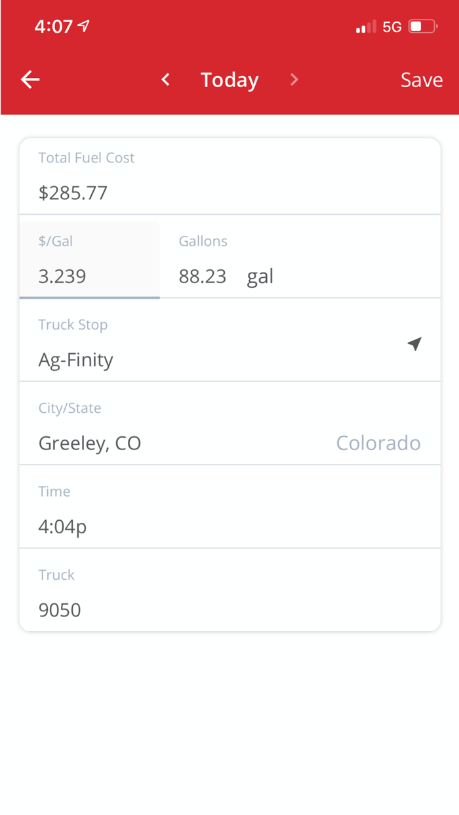
Task: Edit the Gallons value of 88.23
Action: click(203, 276)
